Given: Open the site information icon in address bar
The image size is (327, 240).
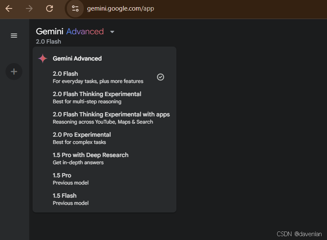Looking at the screenshot, I should tap(75, 8).
